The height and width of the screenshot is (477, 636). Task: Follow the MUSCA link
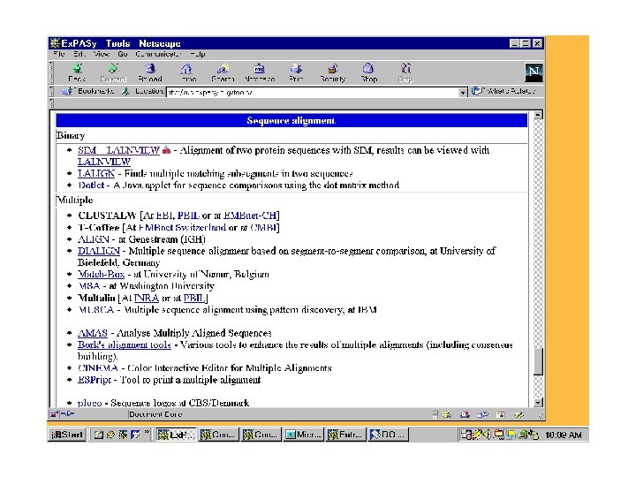[x=95, y=310]
